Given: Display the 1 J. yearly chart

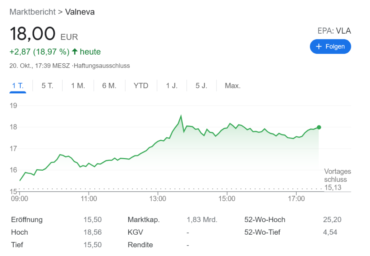Looking at the screenshot, I should point(172,86).
